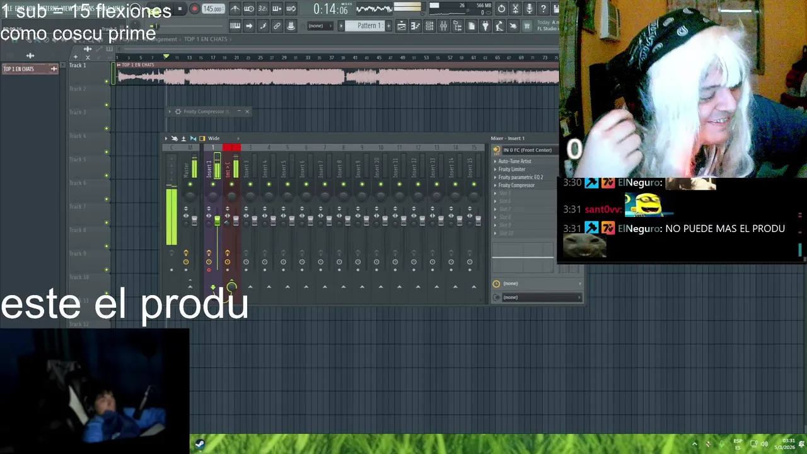The width and height of the screenshot is (807, 454).
Task: Click the audio editor scissors icon
Action: [x=515, y=9]
